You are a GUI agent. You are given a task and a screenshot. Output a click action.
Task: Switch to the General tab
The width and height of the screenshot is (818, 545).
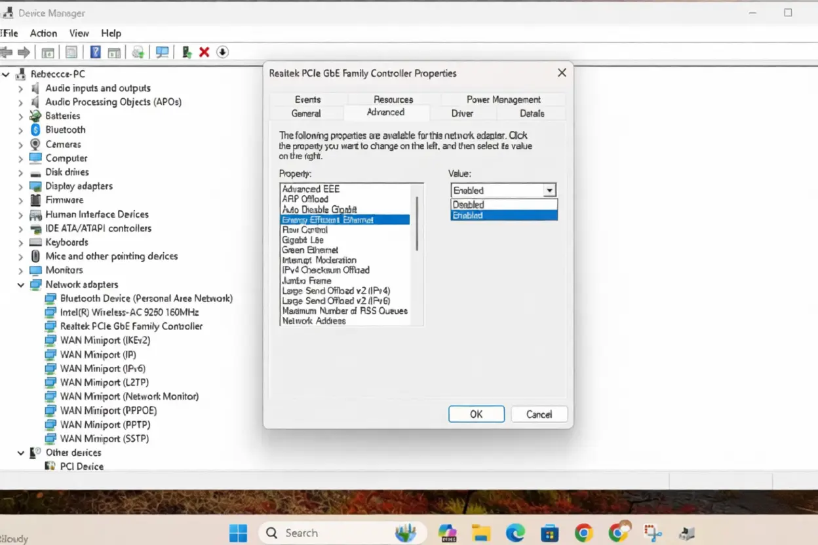(306, 113)
